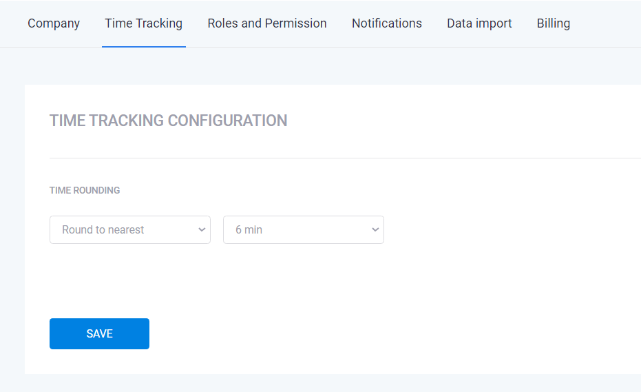This screenshot has height=392, width=641.
Task: Switch to the Time Tracking tab
Action: (143, 23)
